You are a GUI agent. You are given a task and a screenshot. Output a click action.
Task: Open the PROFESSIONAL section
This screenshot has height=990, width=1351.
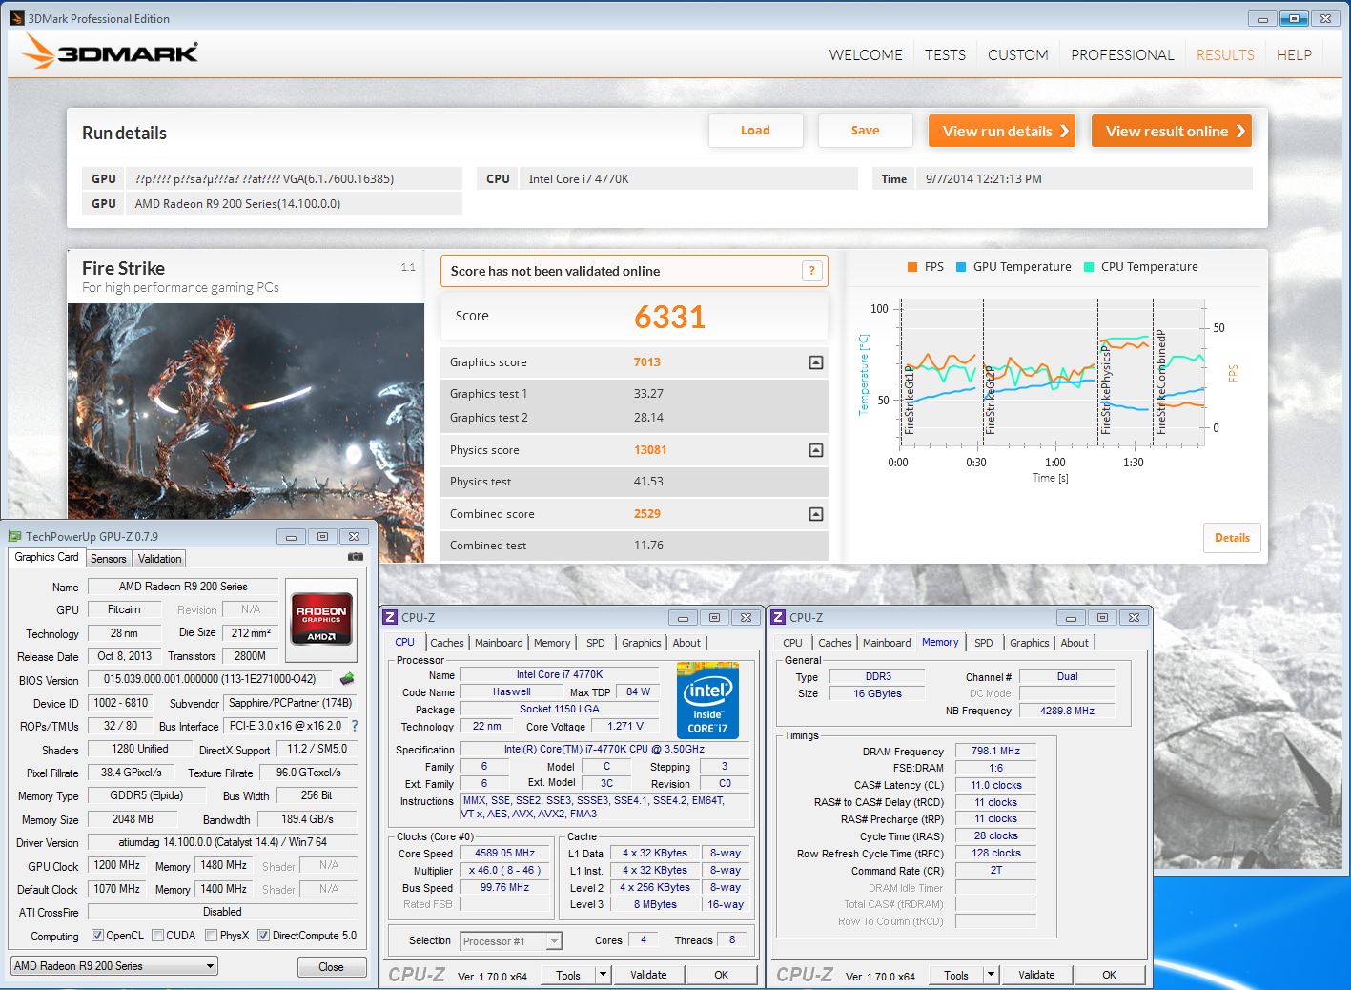pyautogui.click(x=1122, y=55)
